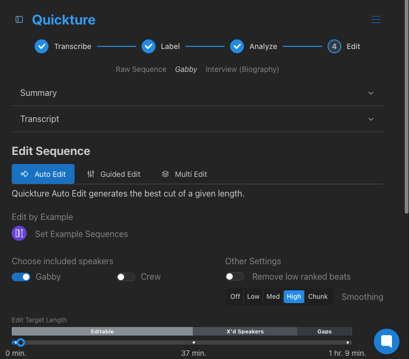Image resolution: width=409 pixels, height=359 pixels.
Task: Click the Analyze step checkmark
Action: click(x=237, y=46)
